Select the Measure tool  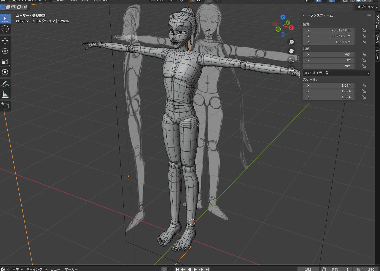(x=5, y=94)
